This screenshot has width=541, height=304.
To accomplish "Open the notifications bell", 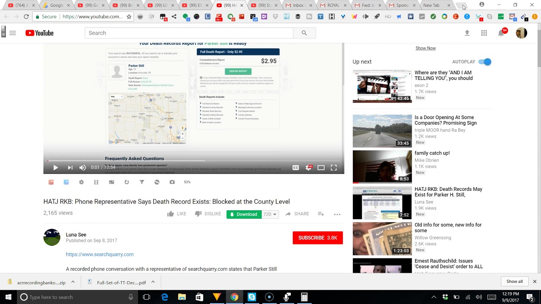I will pos(501,33).
